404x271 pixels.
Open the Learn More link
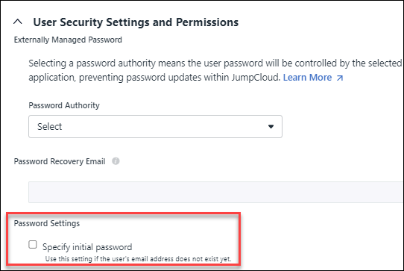click(x=307, y=78)
